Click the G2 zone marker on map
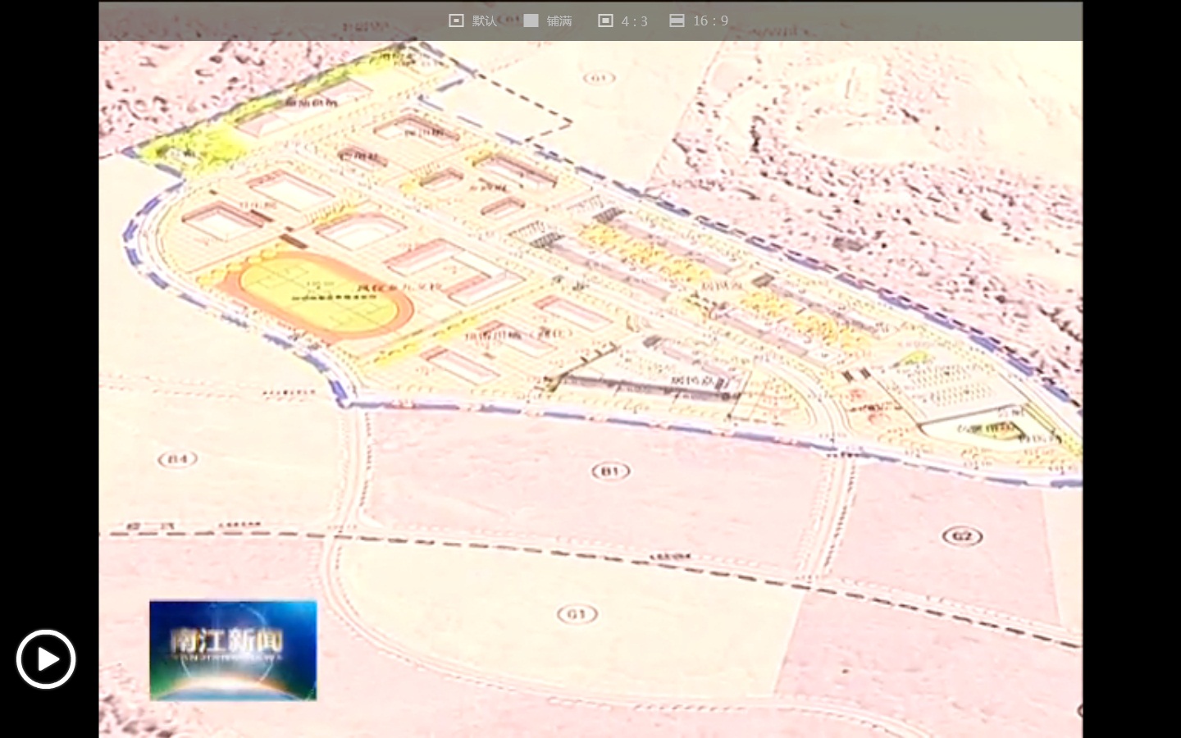 [x=961, y=536]
